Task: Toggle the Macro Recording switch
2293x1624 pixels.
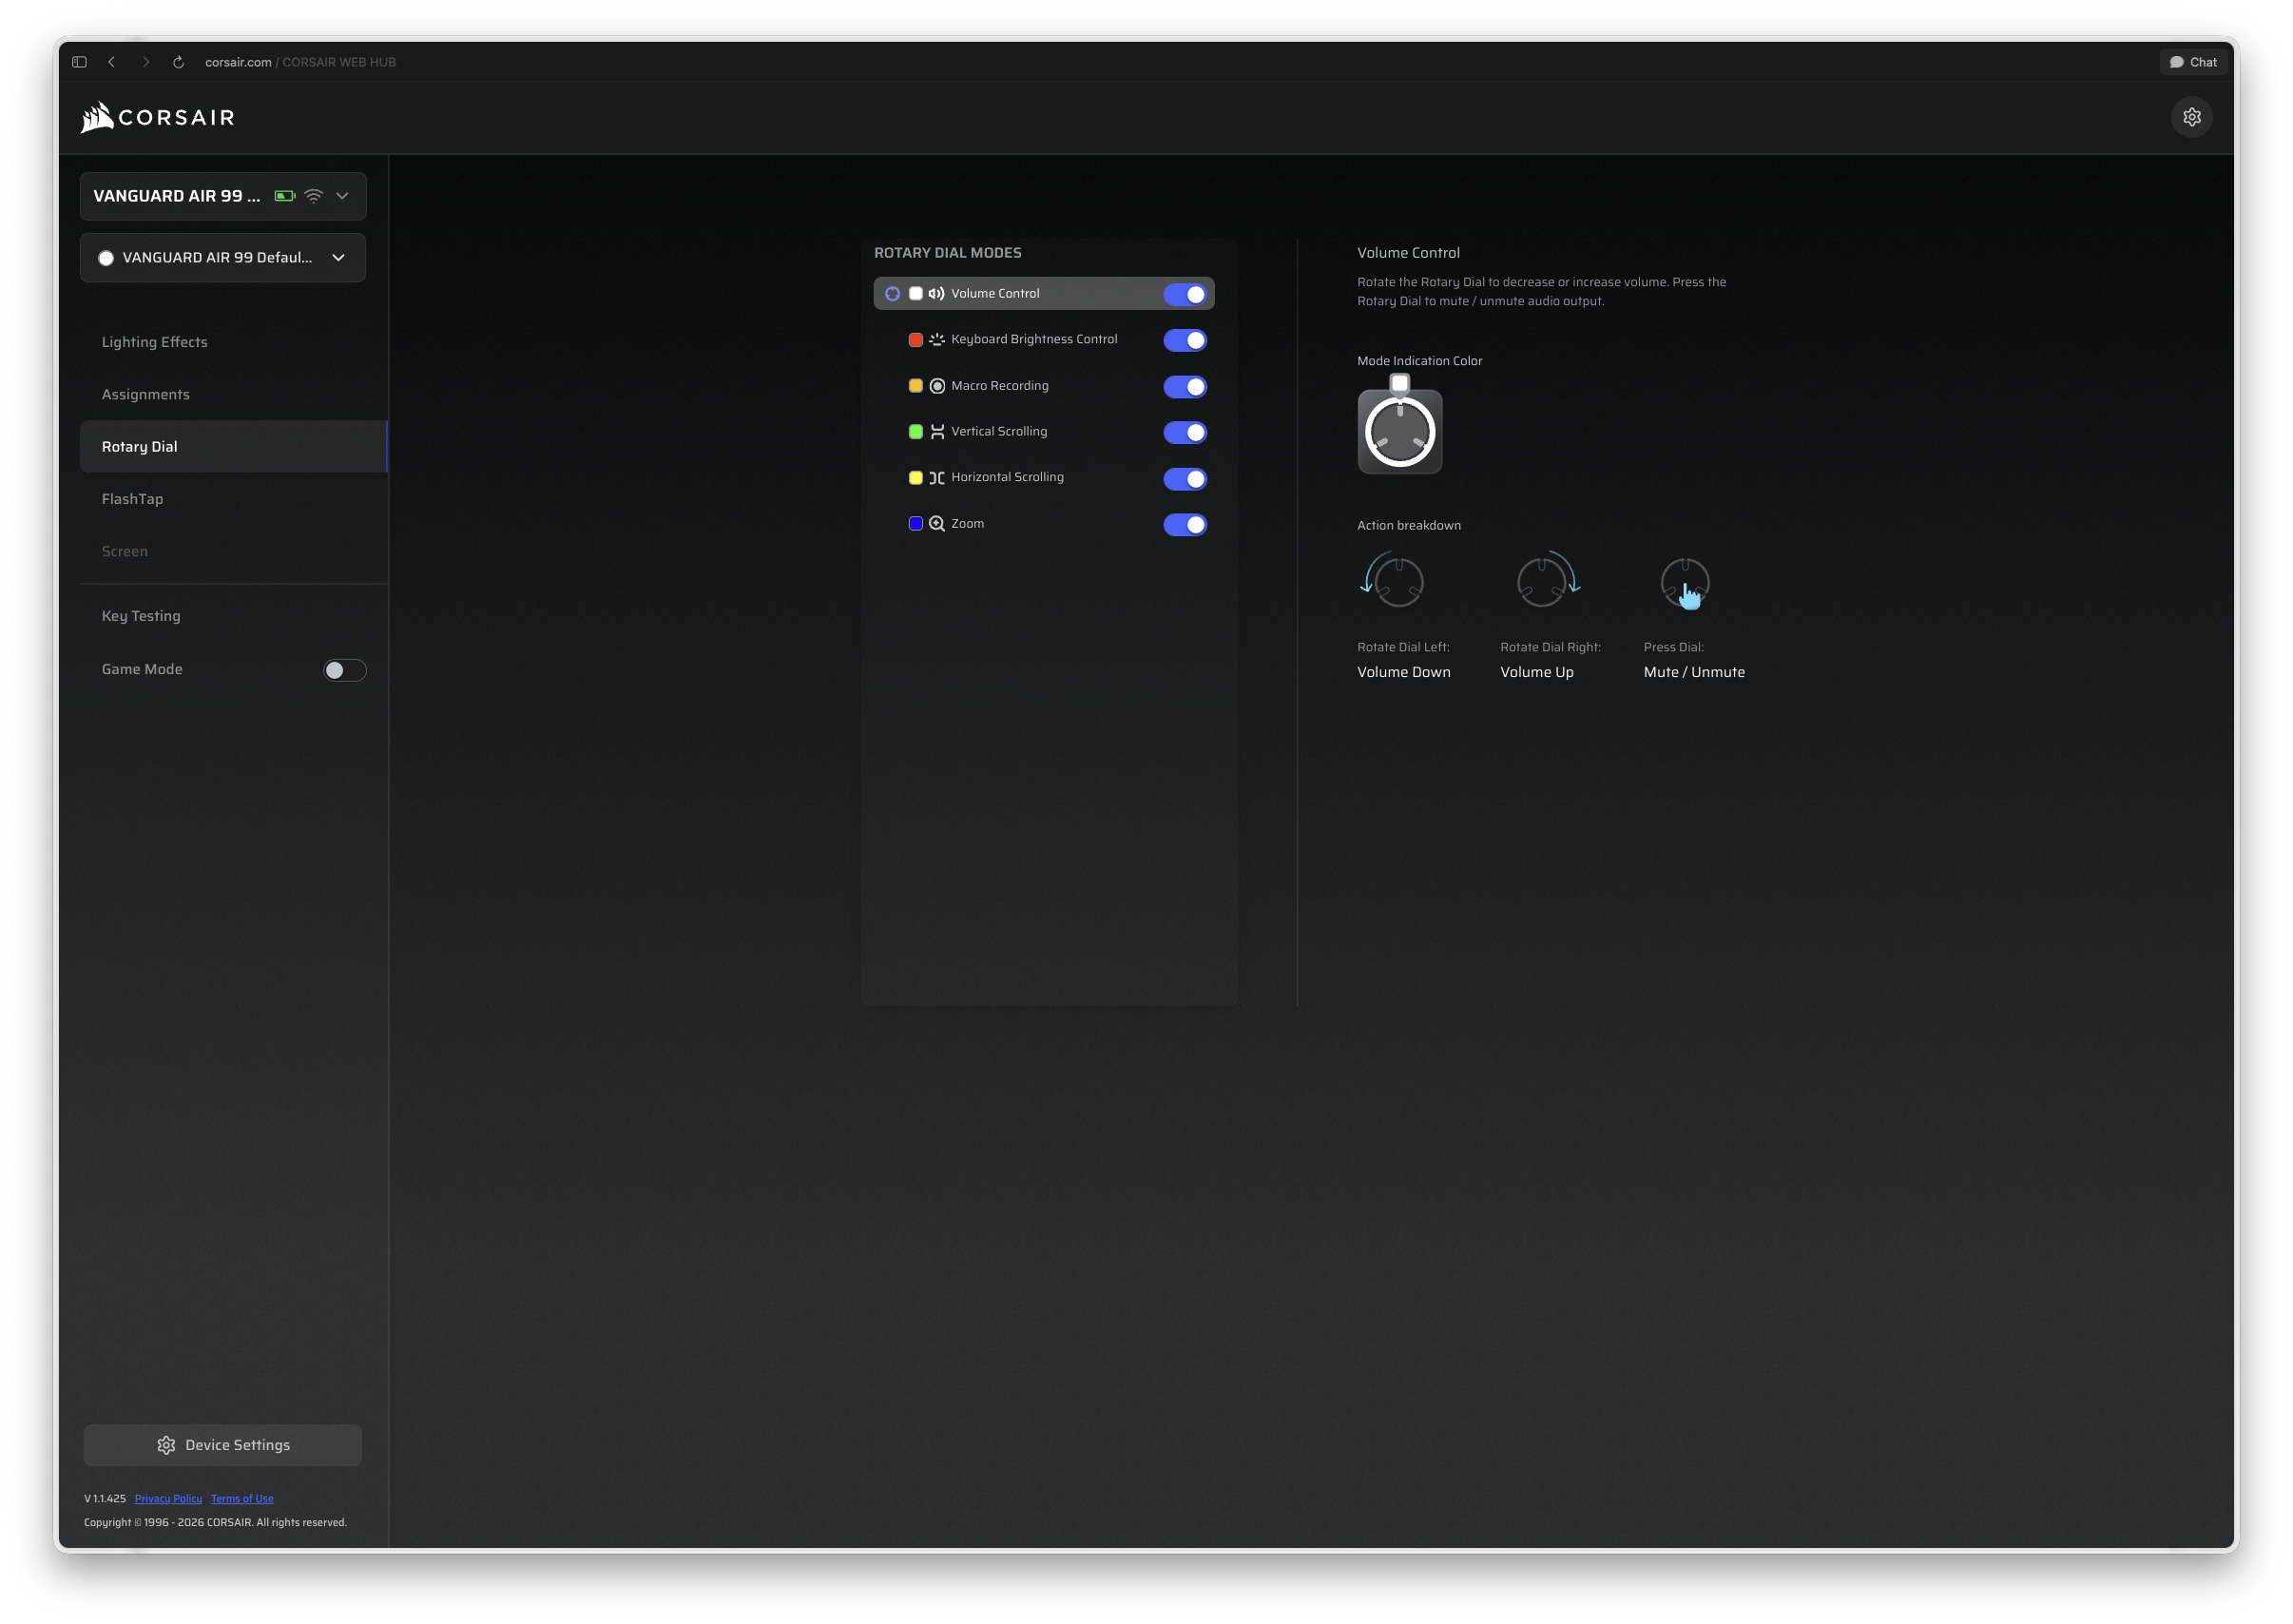Action: (x=1185, y=386)
